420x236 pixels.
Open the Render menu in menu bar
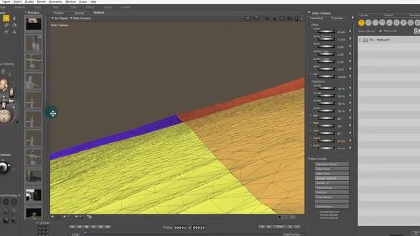point(41,1)
